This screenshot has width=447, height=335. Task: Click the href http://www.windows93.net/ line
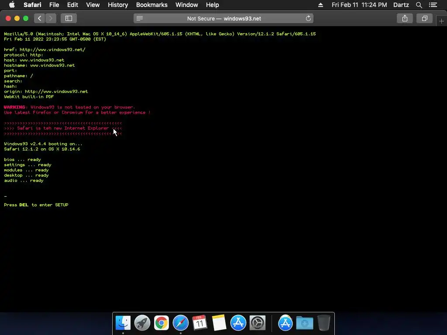click(45, 49)
